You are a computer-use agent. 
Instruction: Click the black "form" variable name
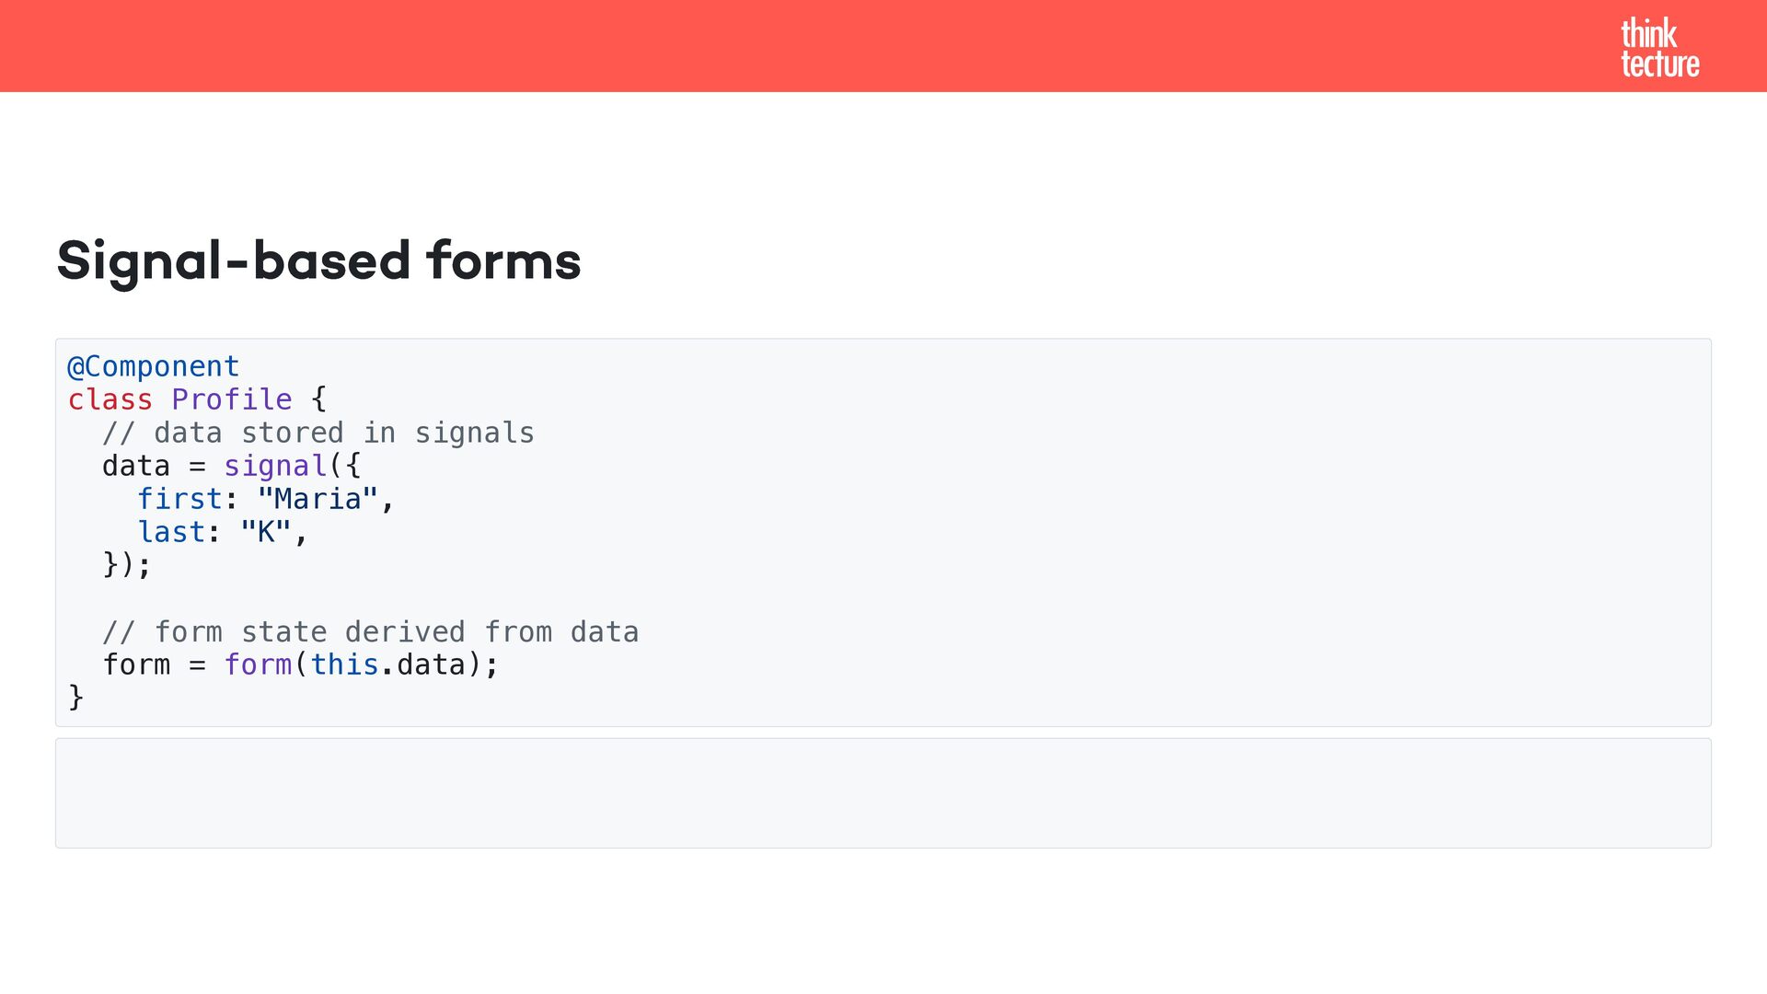coord(135,665)
